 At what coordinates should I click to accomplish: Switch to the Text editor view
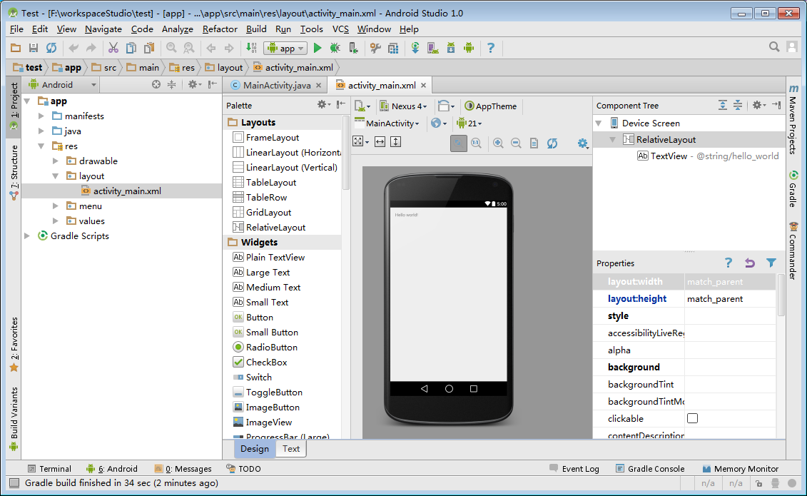pyautogui.click(x=290, y=448)
